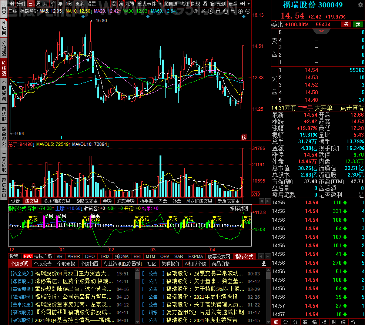Switch to 分时图 in left sidebar

[x=4, y=48]
